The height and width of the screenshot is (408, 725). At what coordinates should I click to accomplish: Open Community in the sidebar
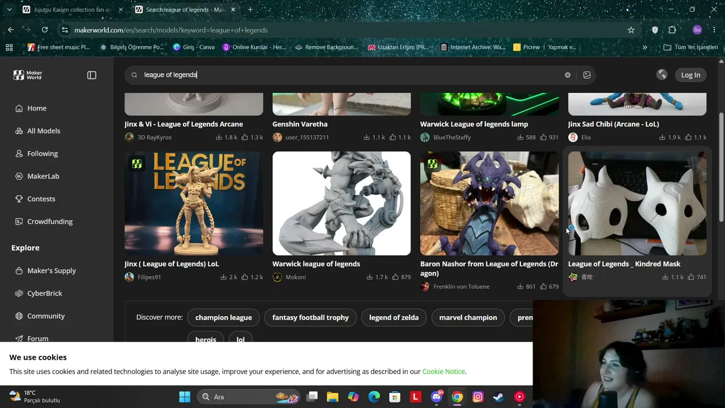tap(46, 316)
